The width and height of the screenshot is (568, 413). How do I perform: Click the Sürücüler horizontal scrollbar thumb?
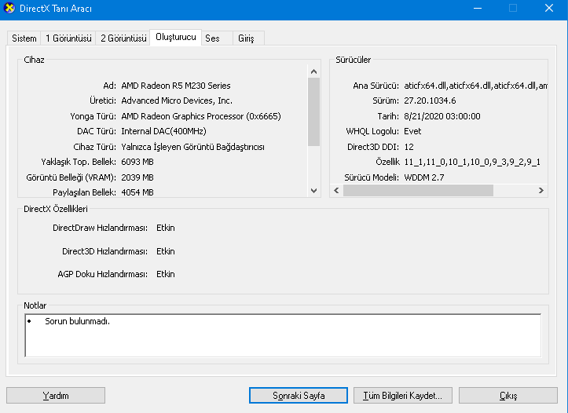tap(419, 190)
